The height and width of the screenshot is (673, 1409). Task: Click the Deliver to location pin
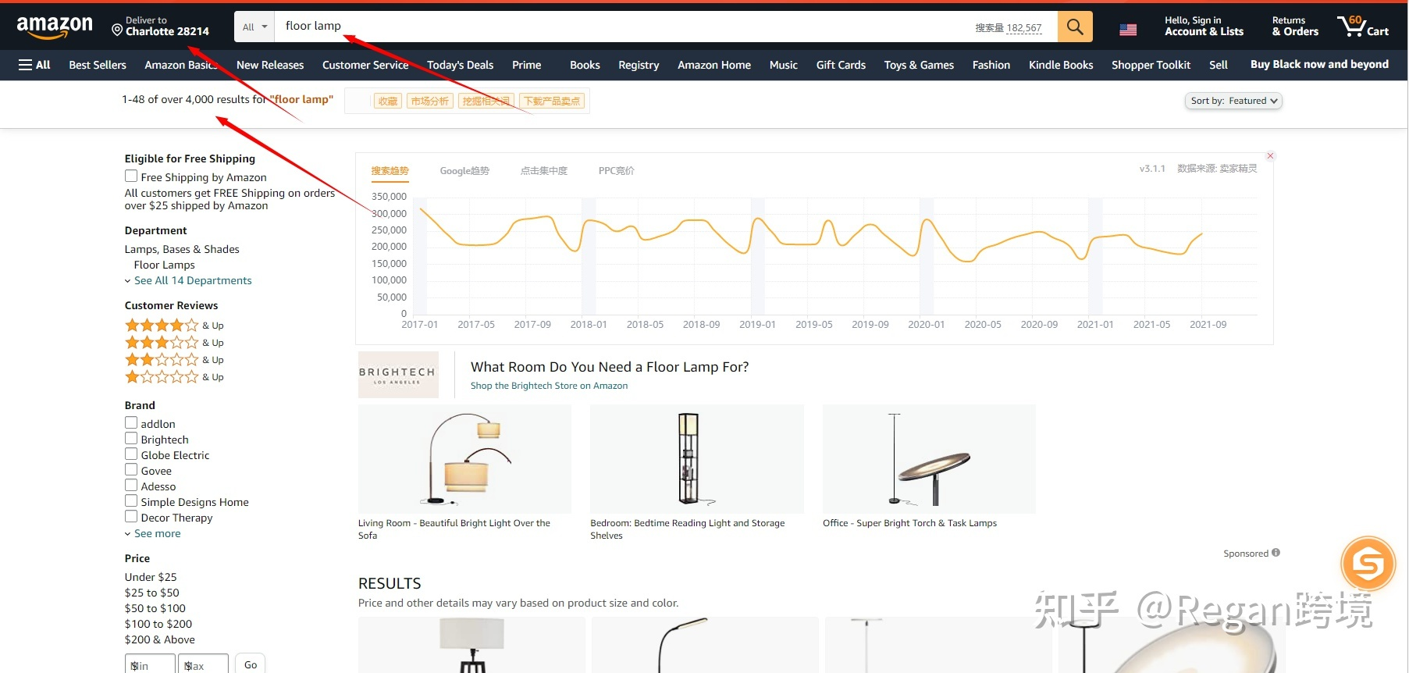117,30
